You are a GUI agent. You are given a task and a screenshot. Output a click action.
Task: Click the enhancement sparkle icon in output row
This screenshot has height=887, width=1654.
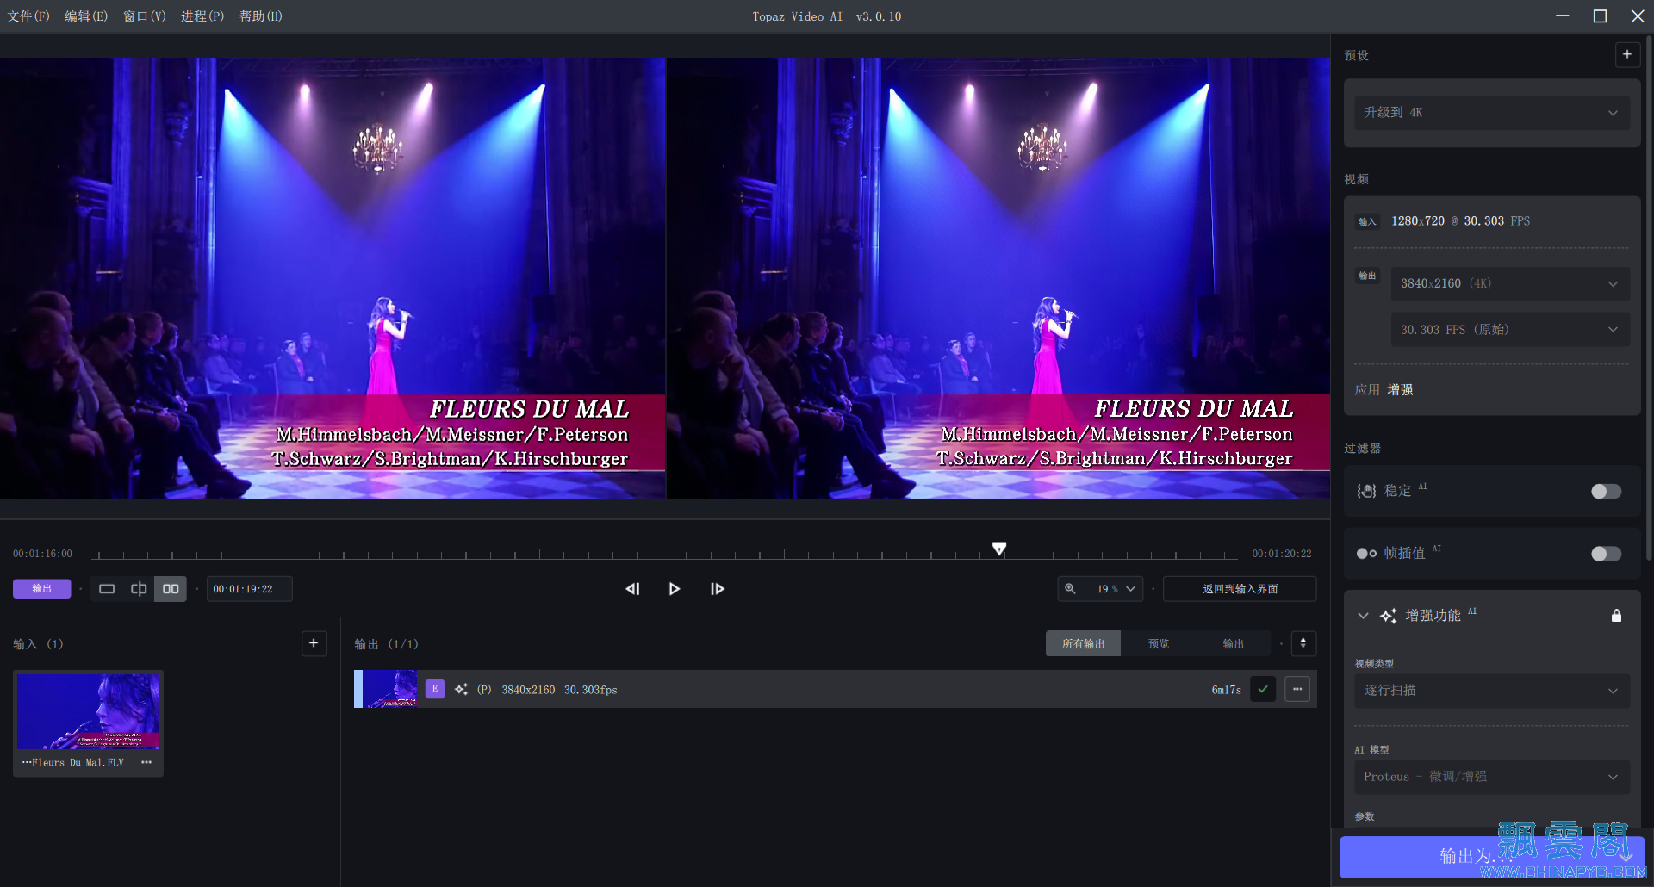(462, 689)
